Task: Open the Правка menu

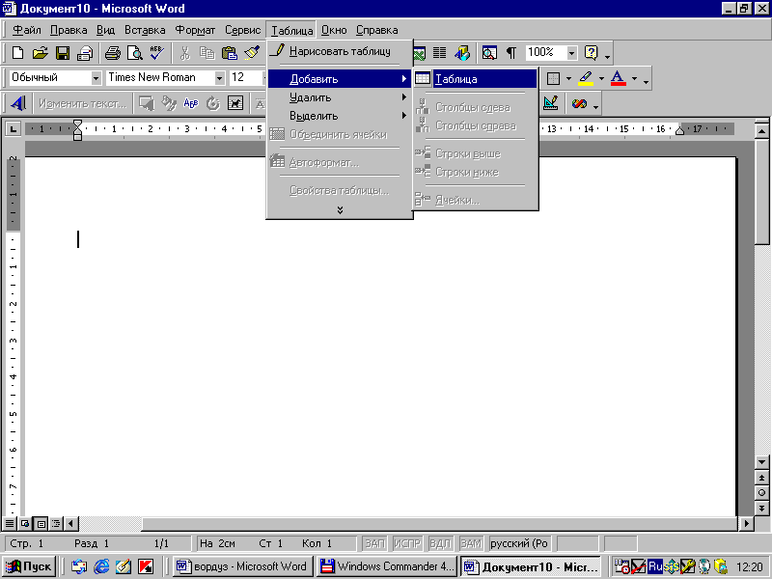Action: click(x=69, y=30)
